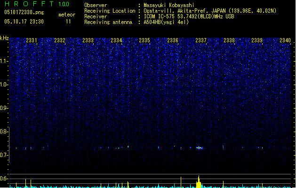The image size is (296, 188).
Task: Click time marker 2332
Action: 60,40
